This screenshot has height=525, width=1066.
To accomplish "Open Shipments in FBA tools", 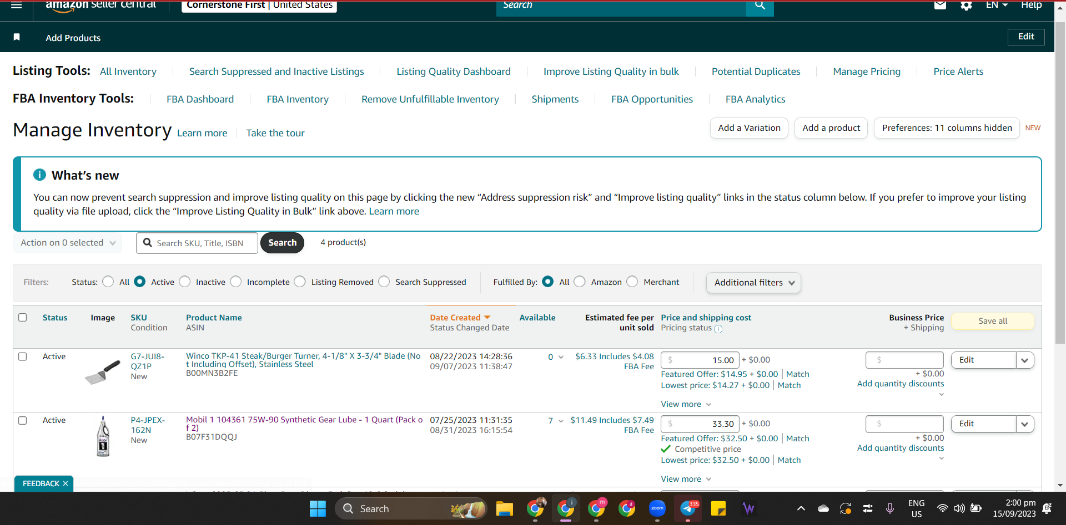I will [555, 99].
